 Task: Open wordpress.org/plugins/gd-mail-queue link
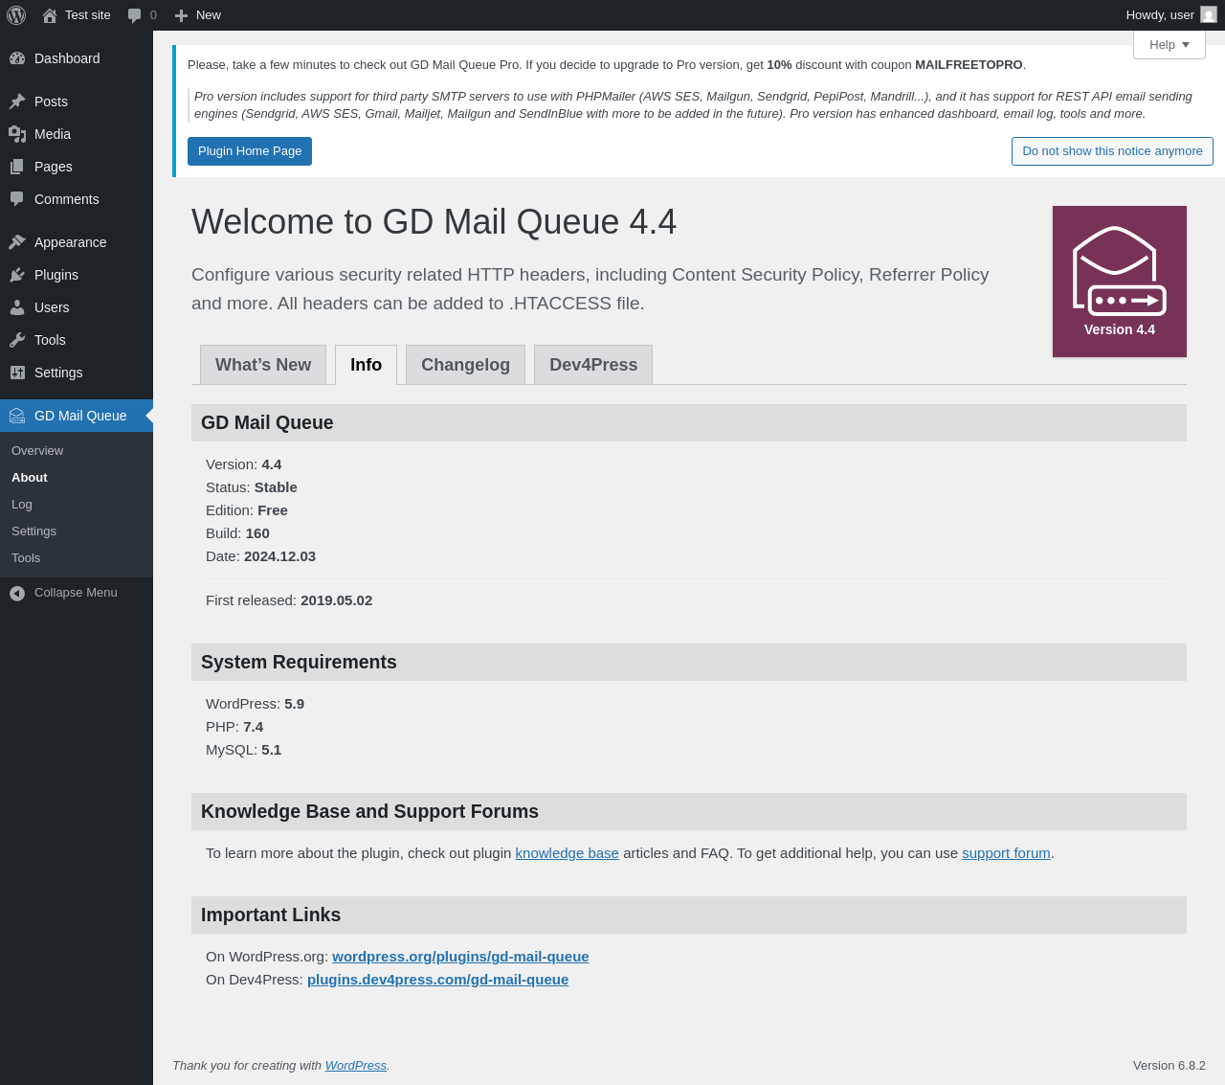pos(460,957)
